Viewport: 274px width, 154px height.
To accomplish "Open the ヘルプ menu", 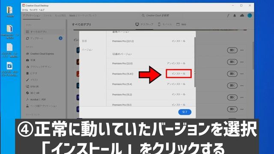I will pos(42,10).
